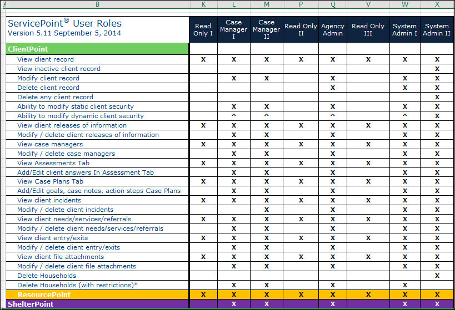Screen dimensions: 455x310
Task: Select the System Admin II header cell
Action: click(437, 29)
